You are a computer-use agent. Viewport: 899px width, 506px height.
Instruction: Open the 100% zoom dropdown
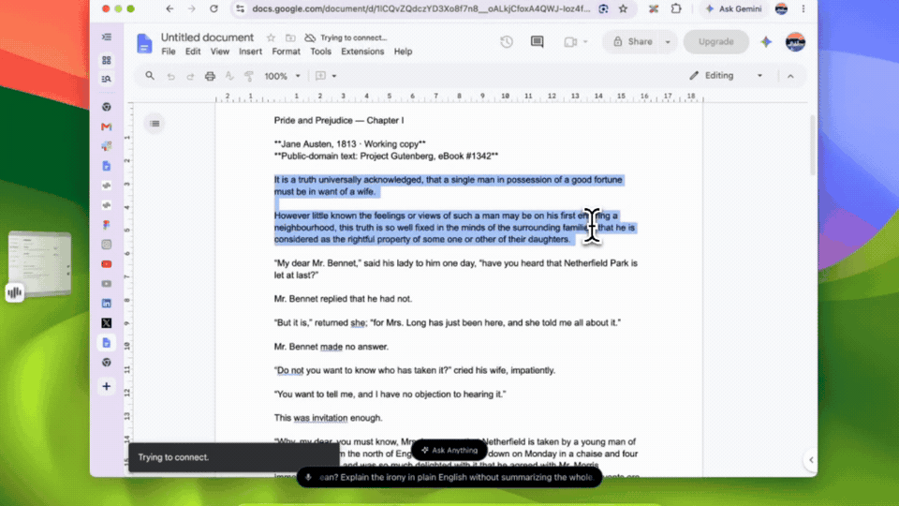click(x=282, y=76)
